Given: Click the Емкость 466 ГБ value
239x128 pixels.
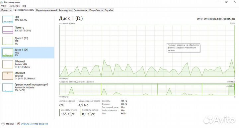Looking at the screenshot, I should tap(124, 101).
